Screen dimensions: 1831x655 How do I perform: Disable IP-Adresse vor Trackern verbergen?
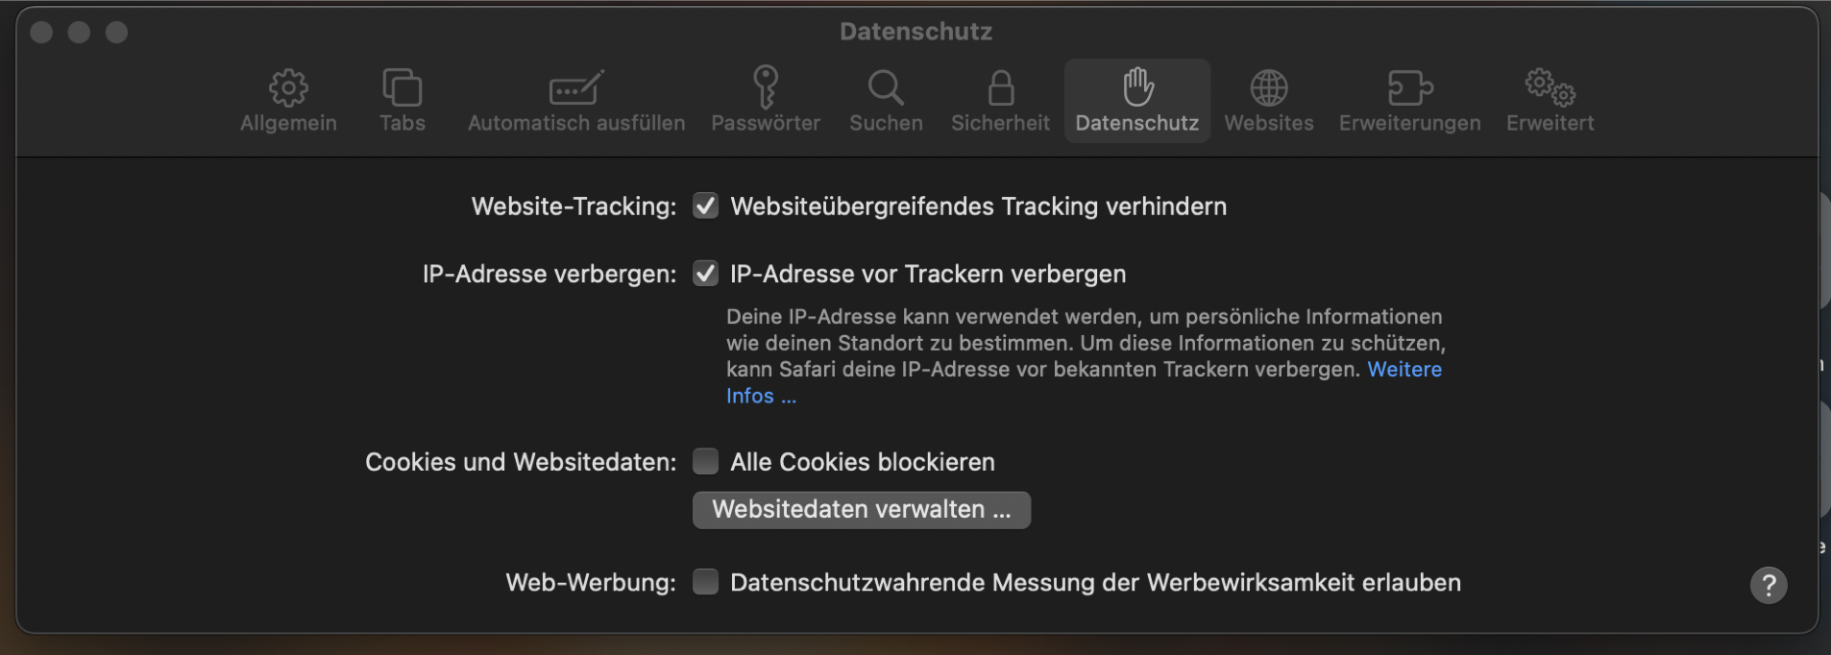(x=706, y=274)
